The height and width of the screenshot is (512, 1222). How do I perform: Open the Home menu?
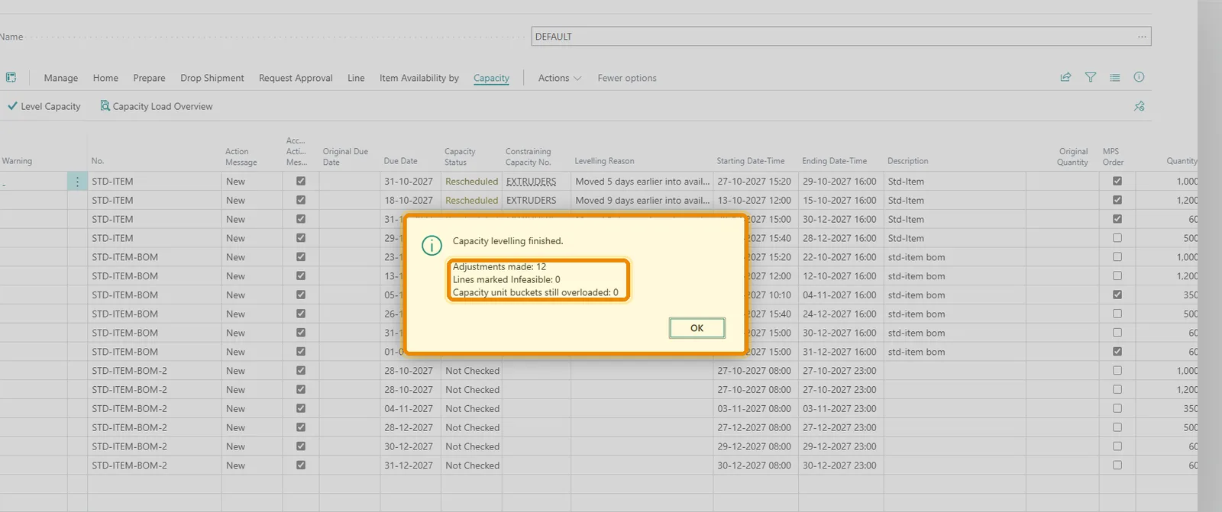(105, 78)
